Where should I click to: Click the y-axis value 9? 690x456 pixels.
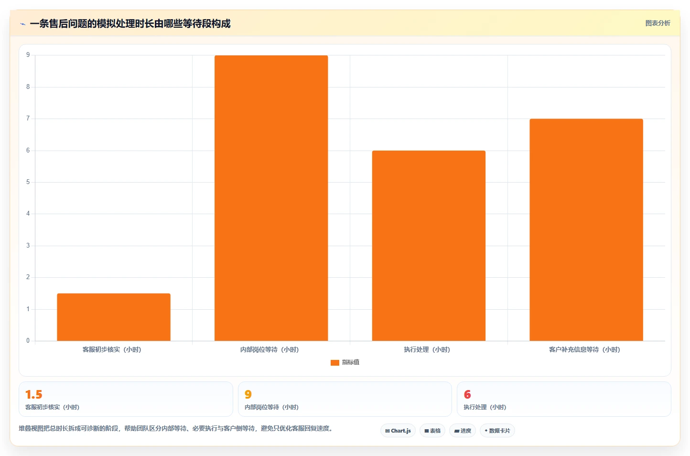28,55
